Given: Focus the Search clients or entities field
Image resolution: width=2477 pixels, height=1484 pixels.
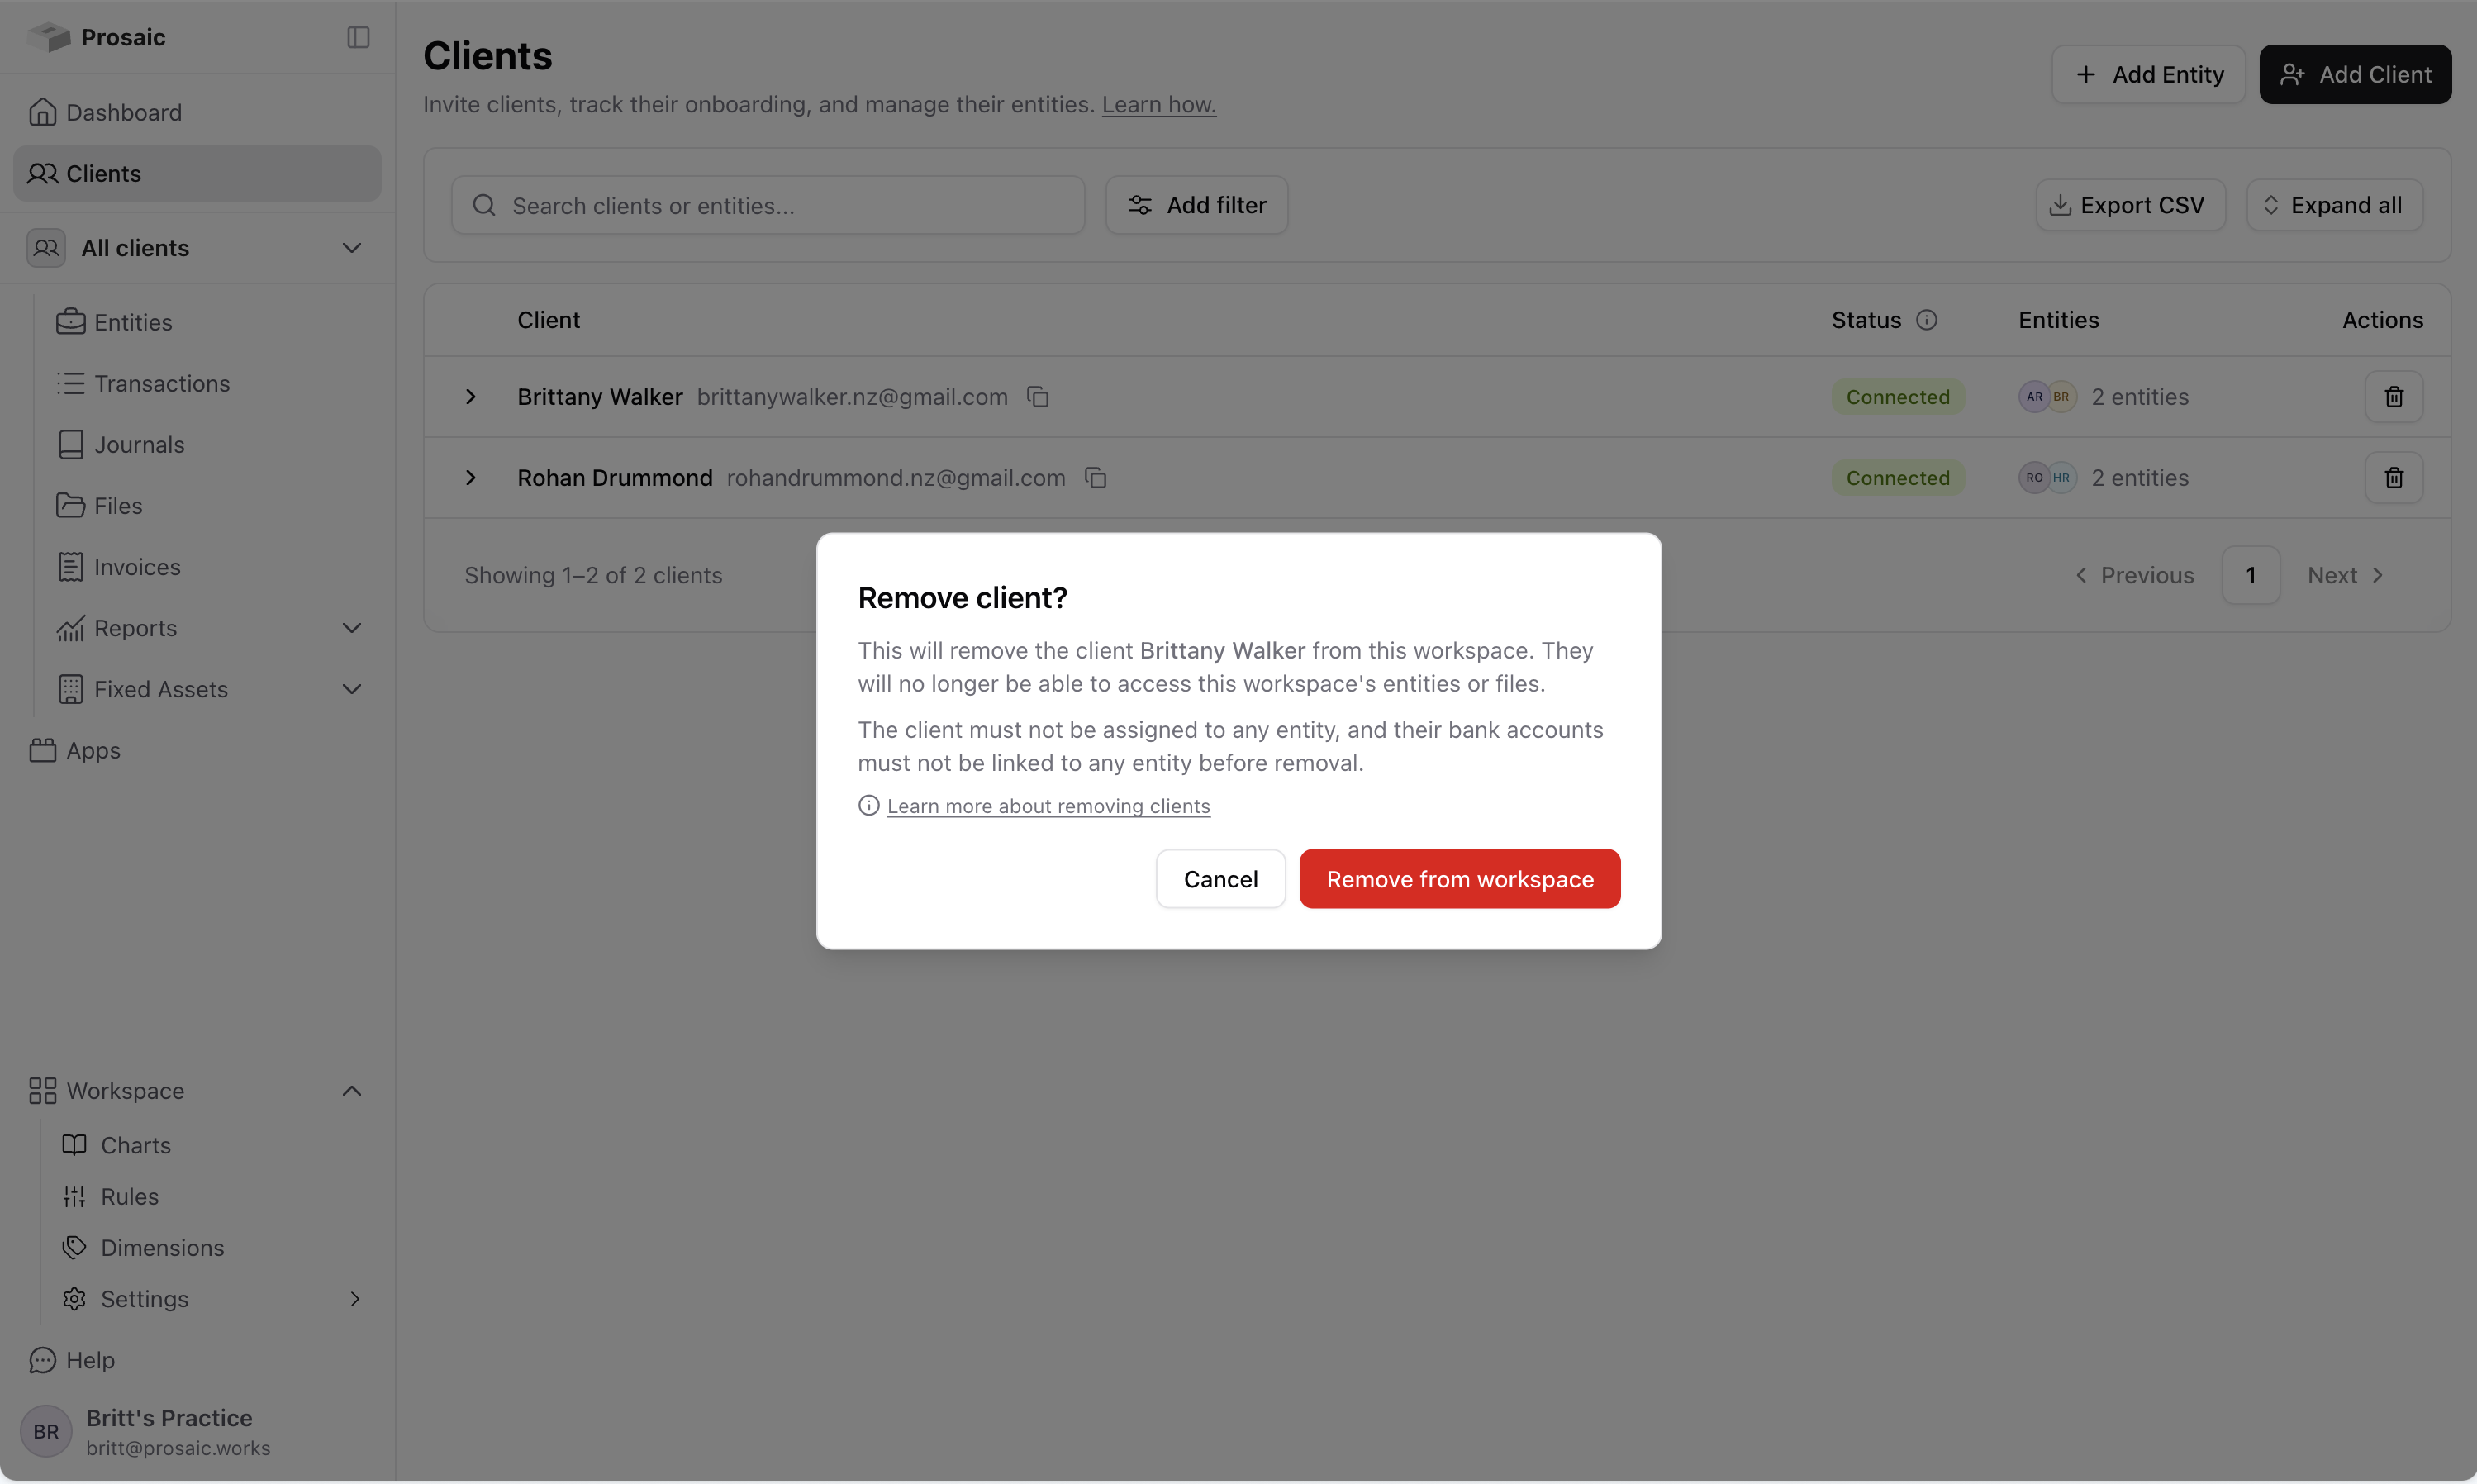Looking at the screenshot, I should (x=768, y=205).
